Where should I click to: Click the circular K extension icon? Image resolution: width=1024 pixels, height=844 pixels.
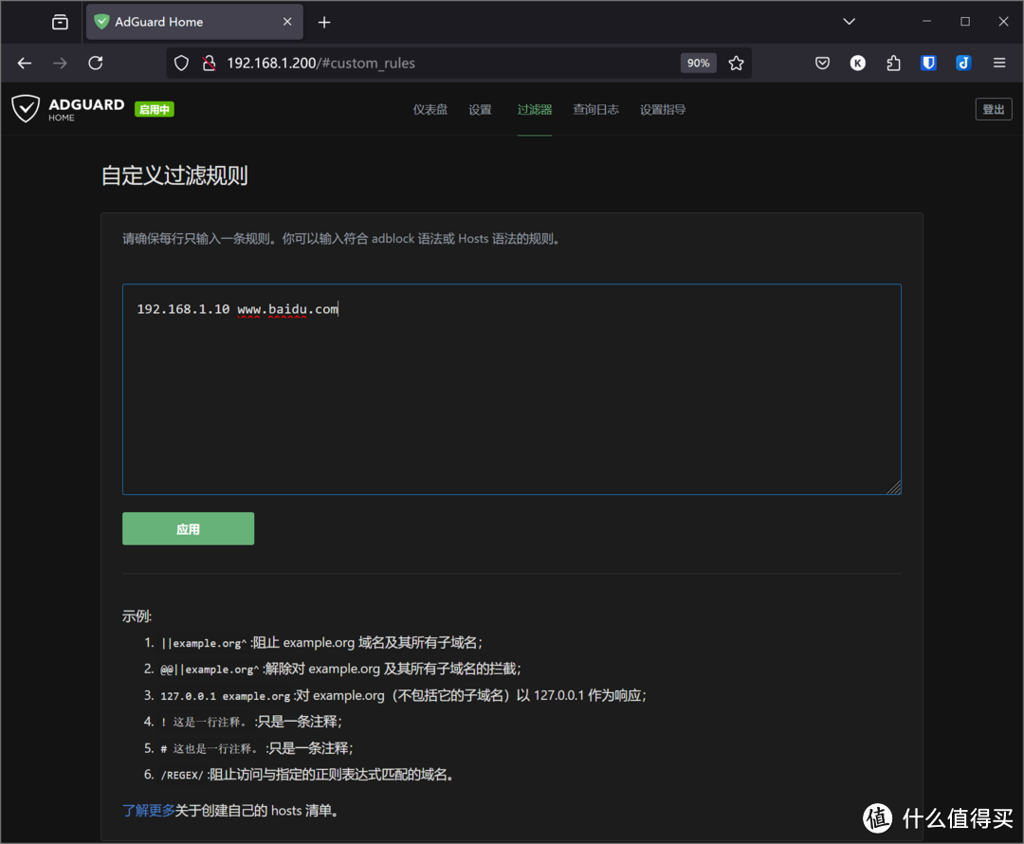pyautogui.click(x=857, y=63)
